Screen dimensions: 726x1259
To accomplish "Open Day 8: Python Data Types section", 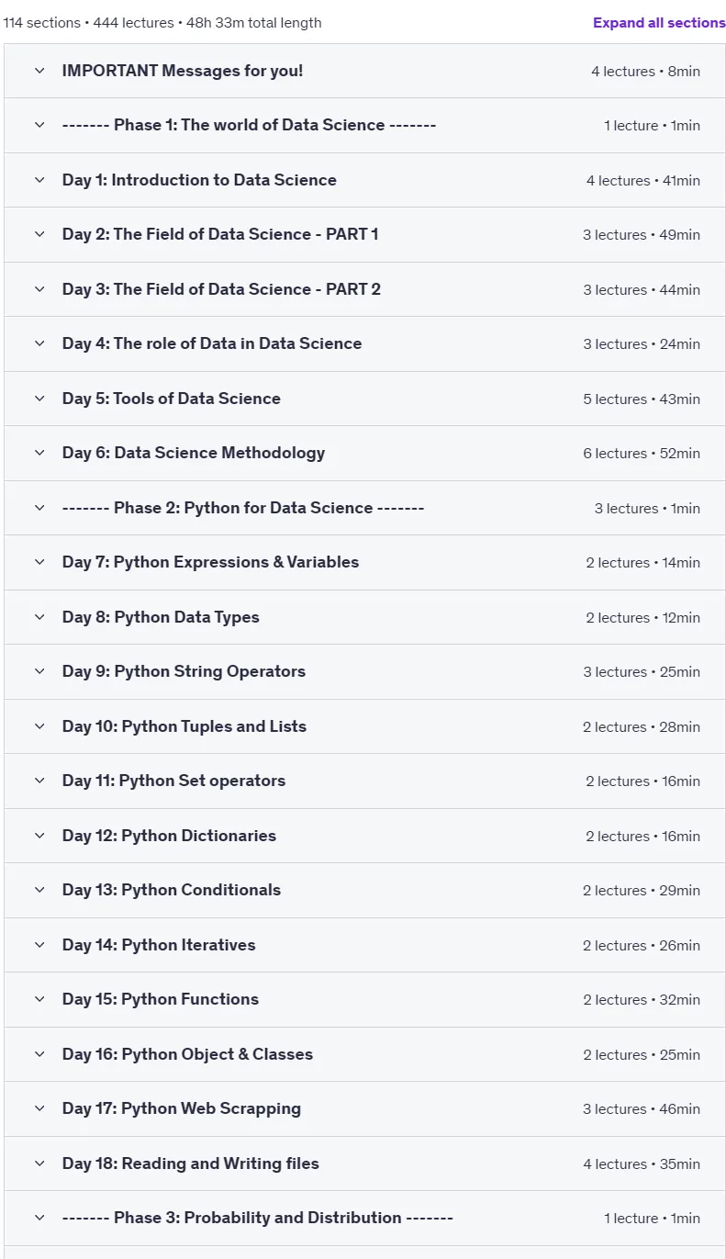I will (364, 617).
